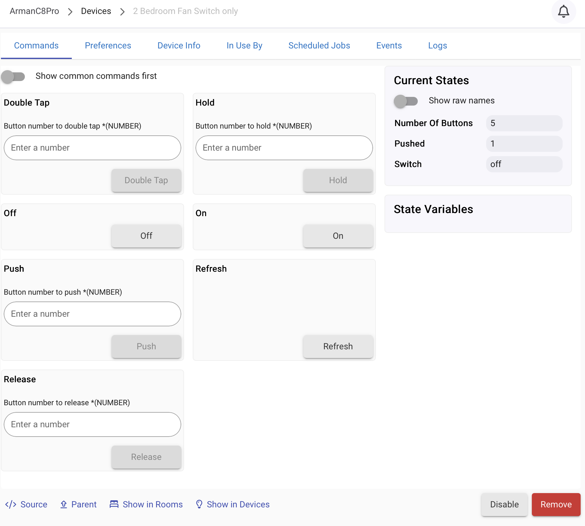
Task: Click the Disable button
Action: click(x=504, y=504)
